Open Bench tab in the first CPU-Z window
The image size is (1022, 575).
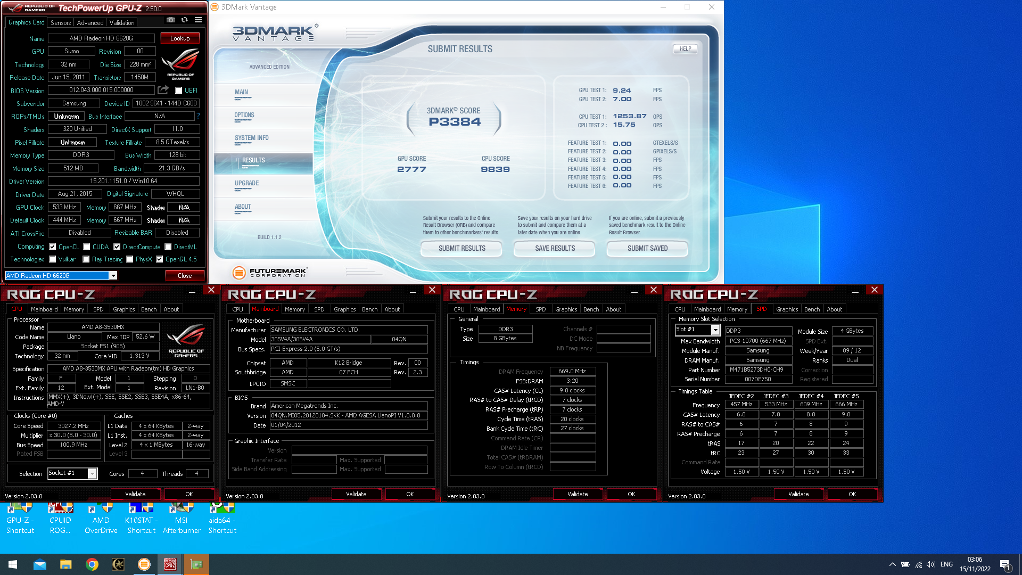point(149,309)
